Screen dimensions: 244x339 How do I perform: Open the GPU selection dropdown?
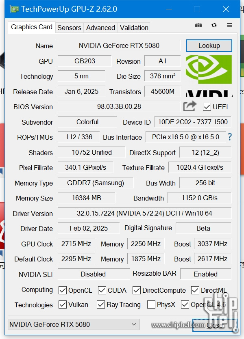pyautogui.click(x=73, y=324)
